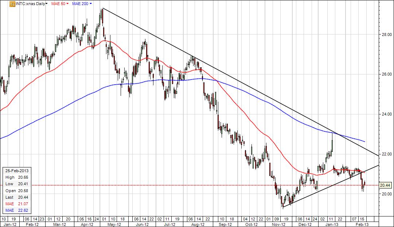This screenshot has width=394, height=227.
Task: Click the Feb-12 month label
Action: coord(32,224)
